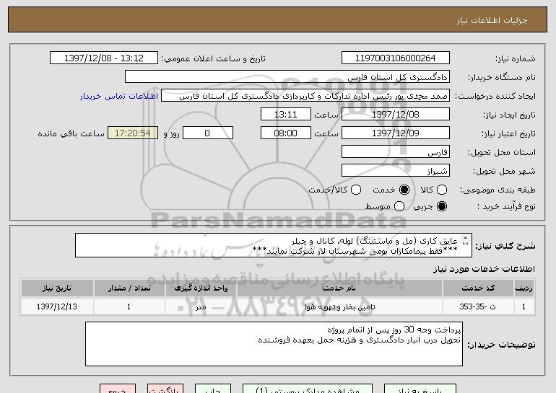Click the creation time field 13:11
Screen dimensions: 556x393
coord(286,115)
